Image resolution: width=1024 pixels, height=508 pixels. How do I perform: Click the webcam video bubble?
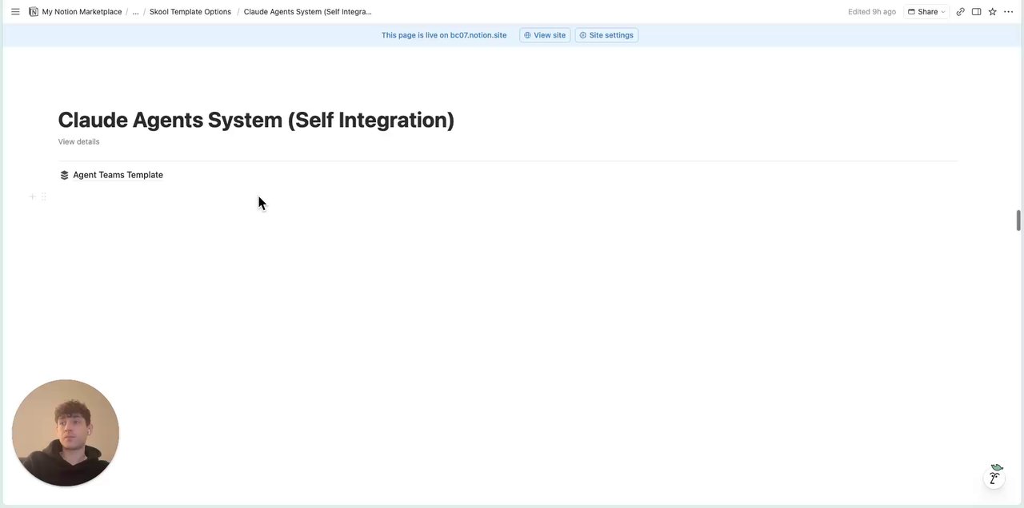click(66, 433)
